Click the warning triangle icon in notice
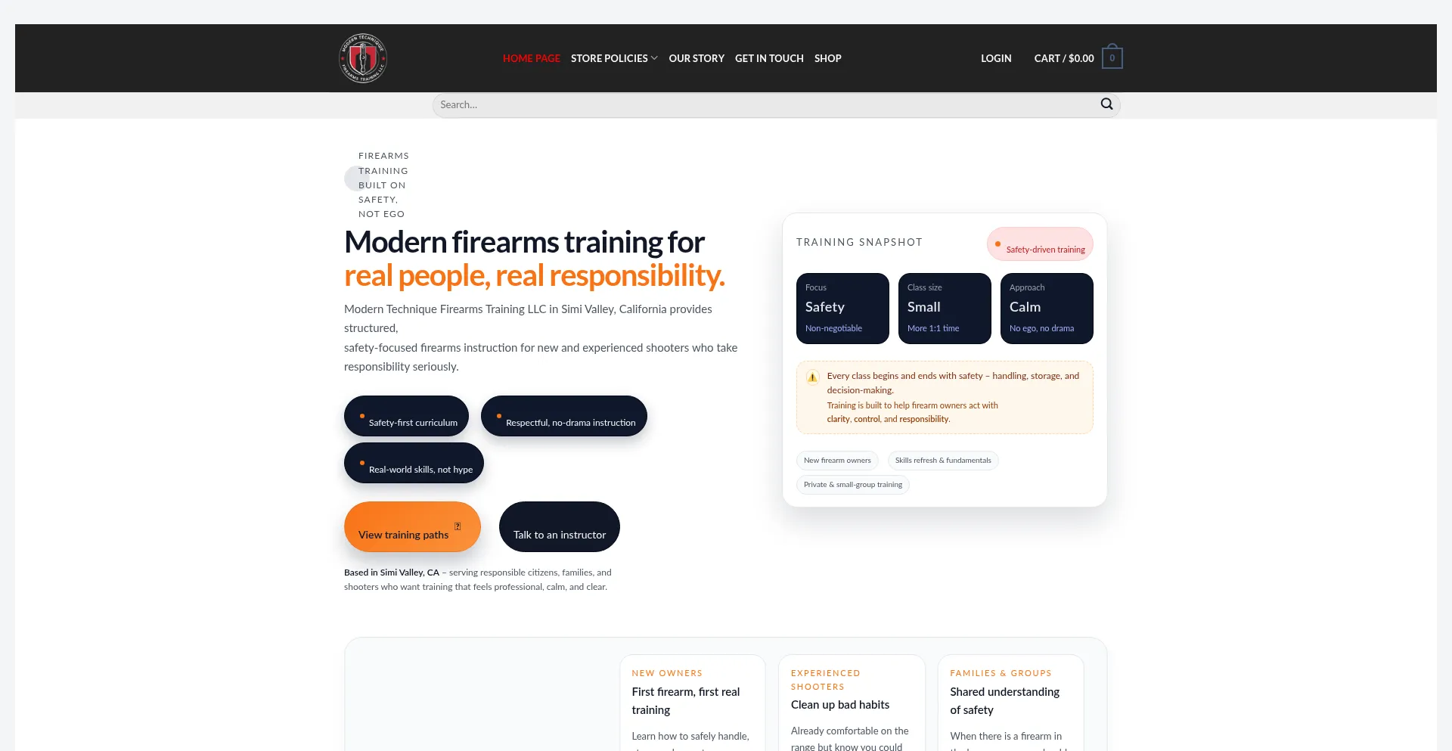Viewport: 1452px width, 751px height. pos(812,377)
